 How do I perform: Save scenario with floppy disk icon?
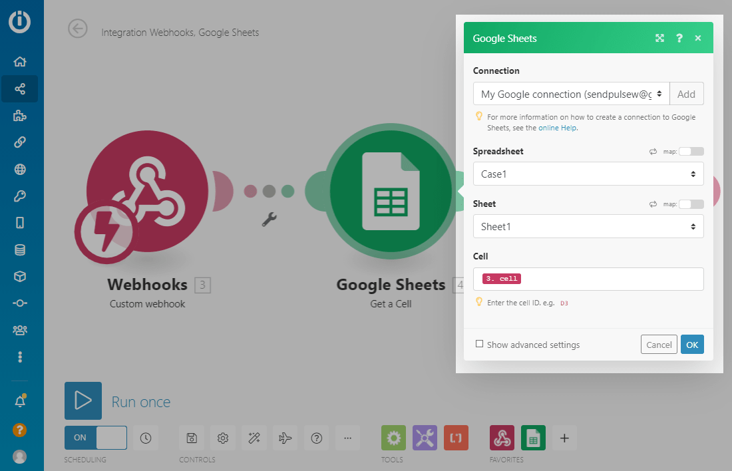192,438
